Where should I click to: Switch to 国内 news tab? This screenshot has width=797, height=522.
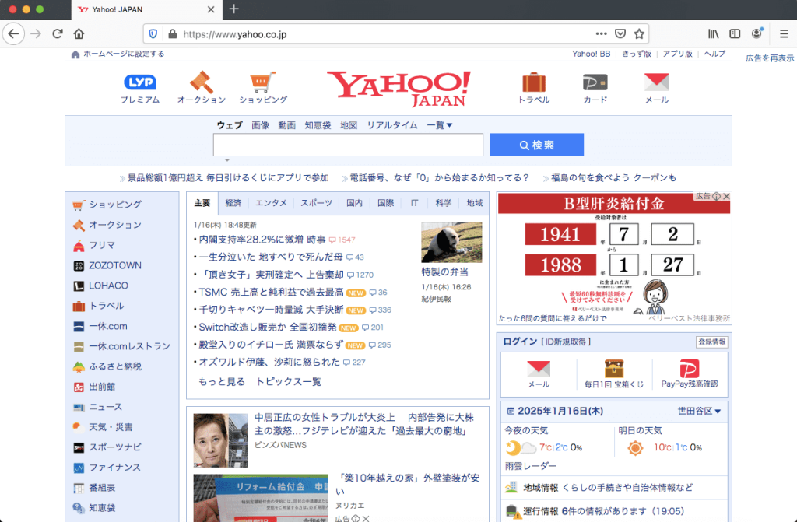click(x=354, y=203)
